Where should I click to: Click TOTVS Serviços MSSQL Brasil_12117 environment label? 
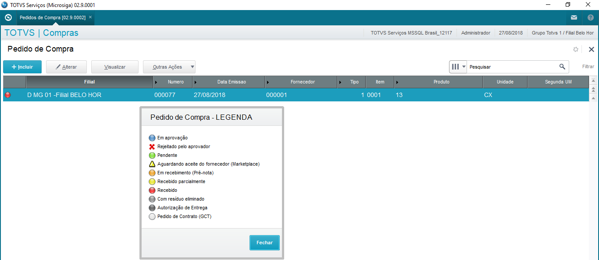411,33
